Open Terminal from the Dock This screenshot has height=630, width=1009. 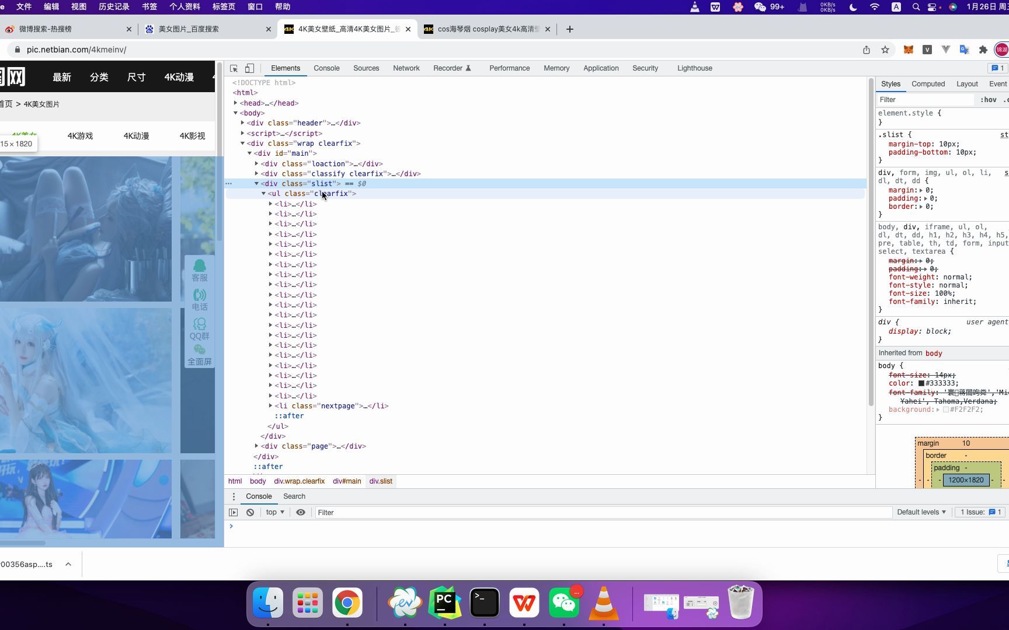pos(485,603)
